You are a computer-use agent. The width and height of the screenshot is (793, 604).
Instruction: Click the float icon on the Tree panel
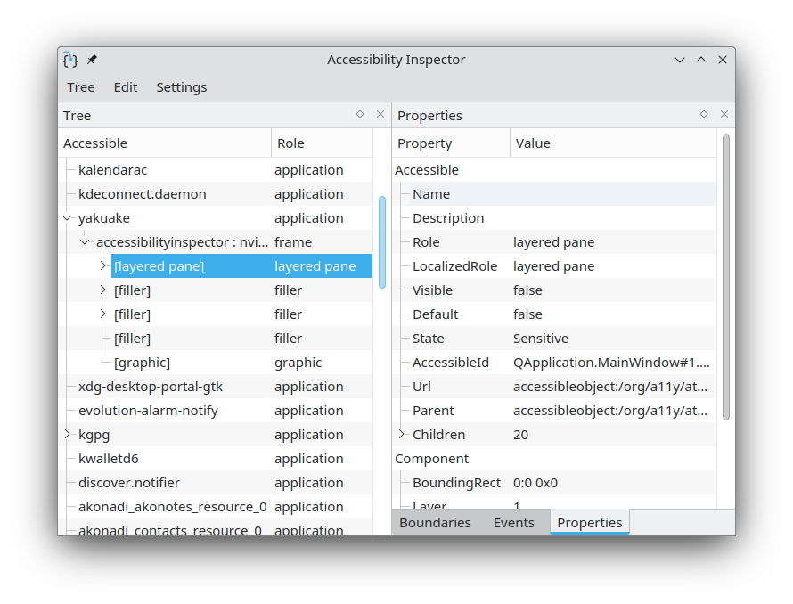coord(359,114)
